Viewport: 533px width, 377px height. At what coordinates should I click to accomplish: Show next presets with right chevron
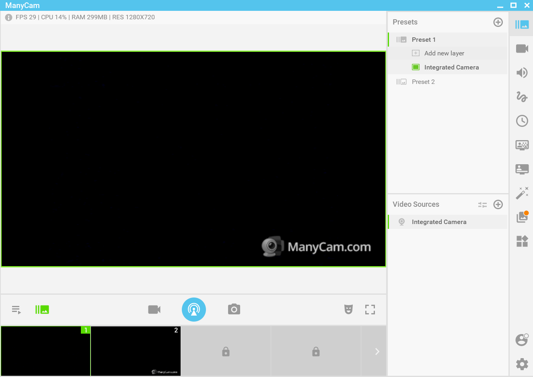[x=377, y=351]
